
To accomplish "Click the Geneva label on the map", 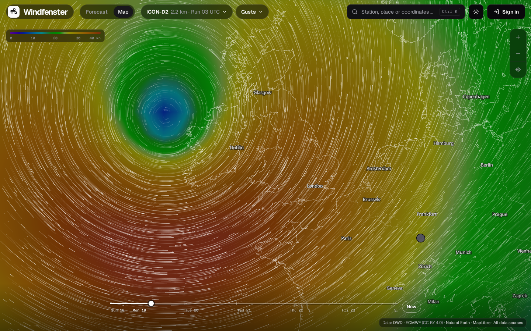I will point(395,288).
